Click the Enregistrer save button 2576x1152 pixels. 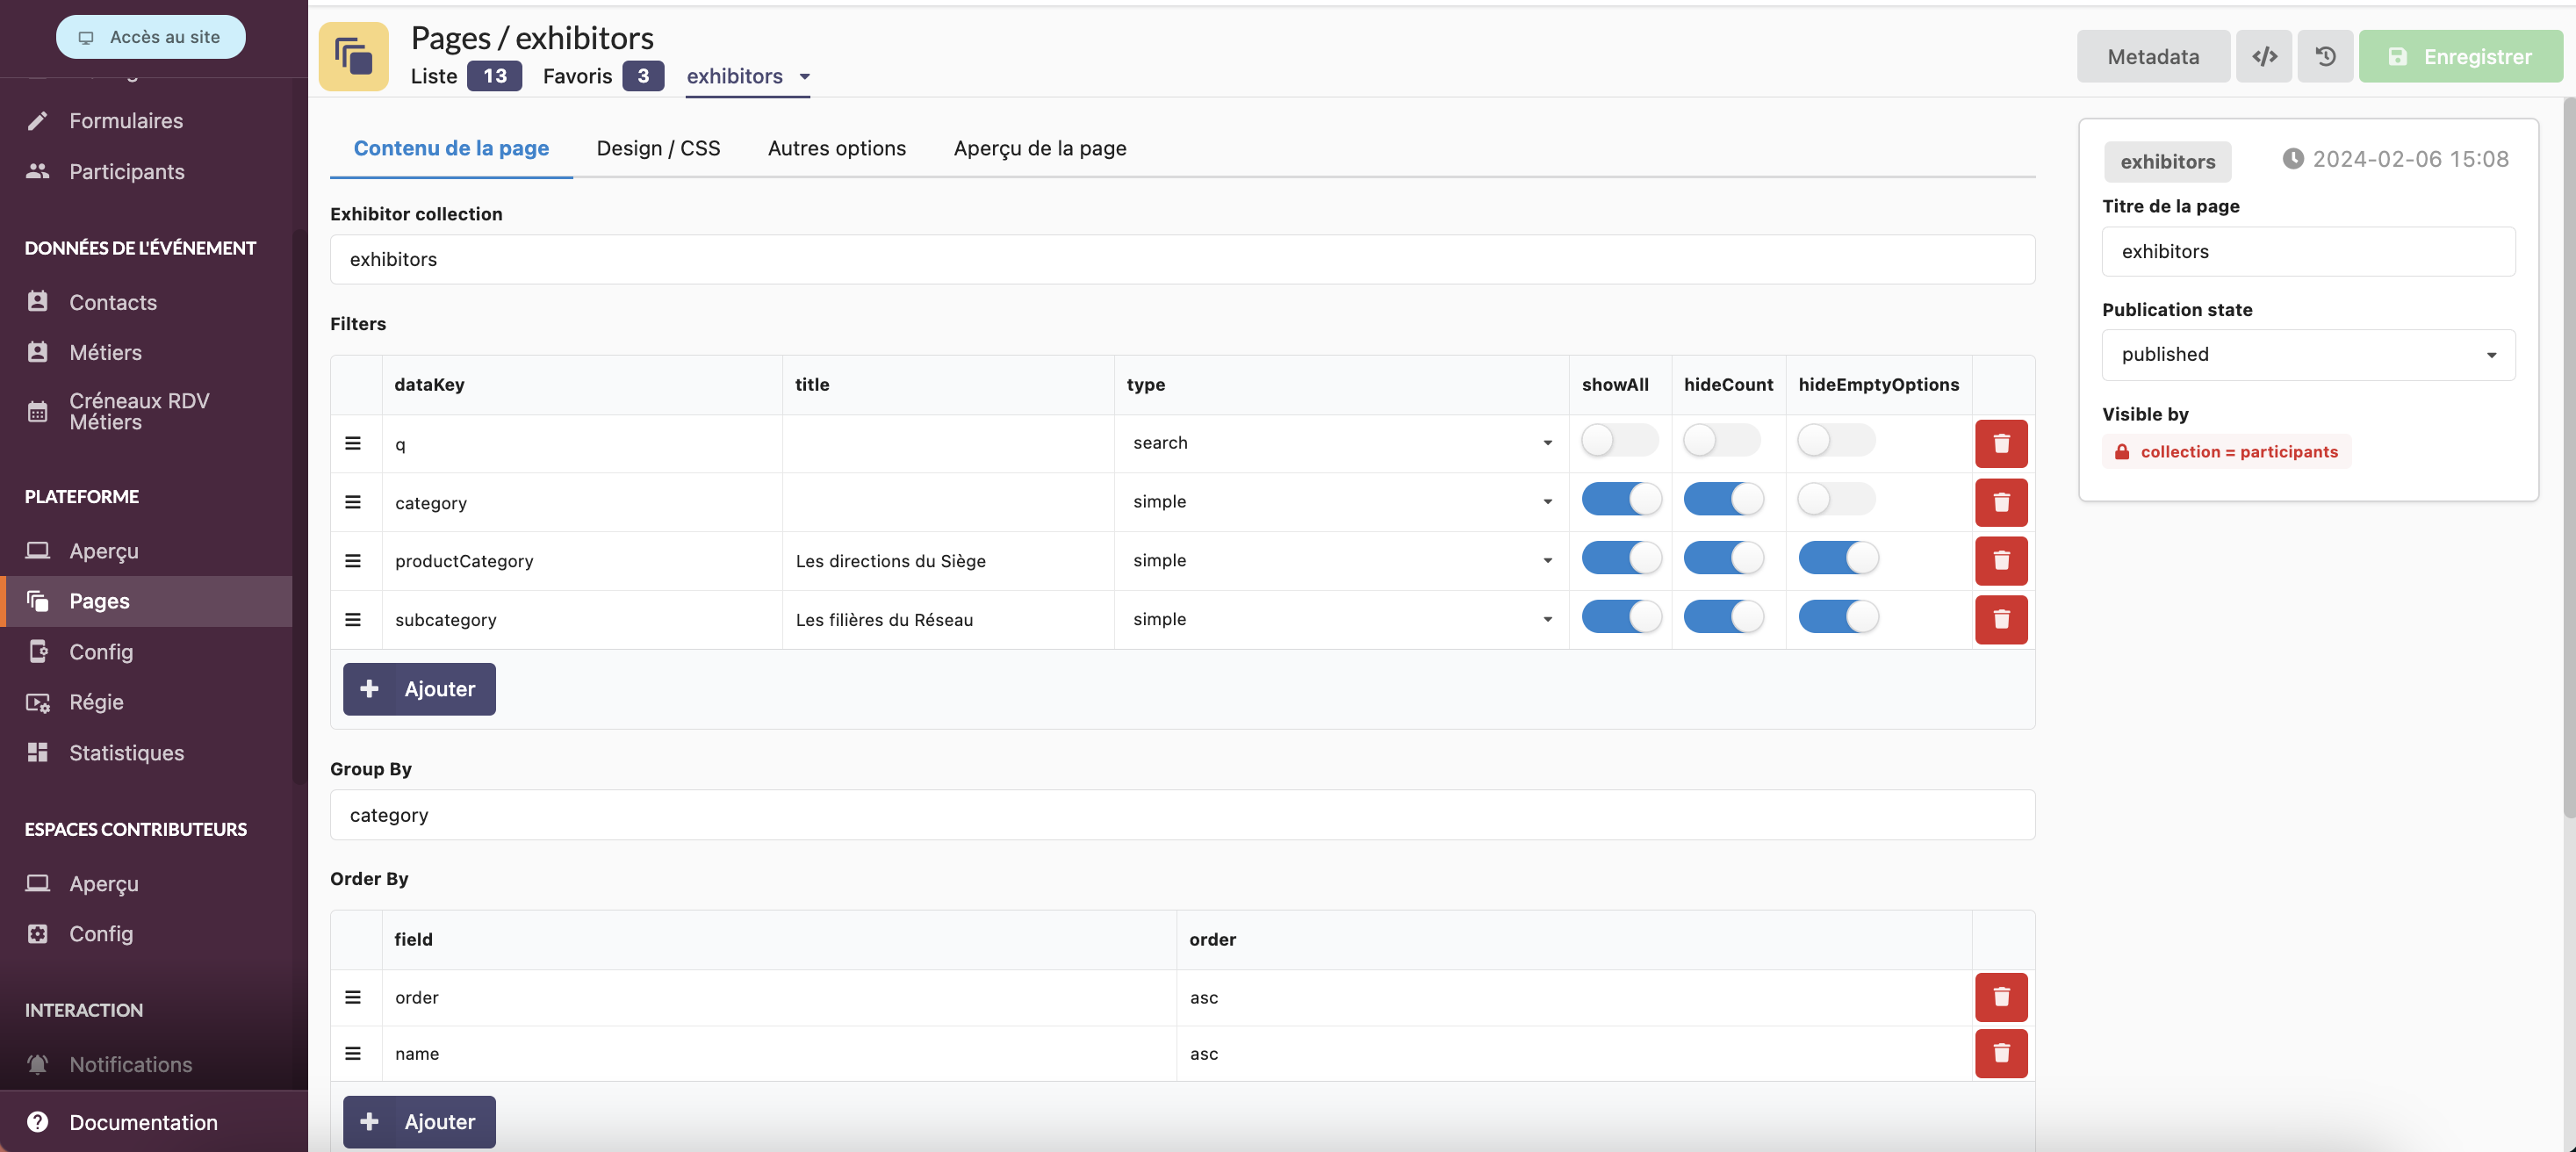pyautogui.click(x=2460, y=56)
